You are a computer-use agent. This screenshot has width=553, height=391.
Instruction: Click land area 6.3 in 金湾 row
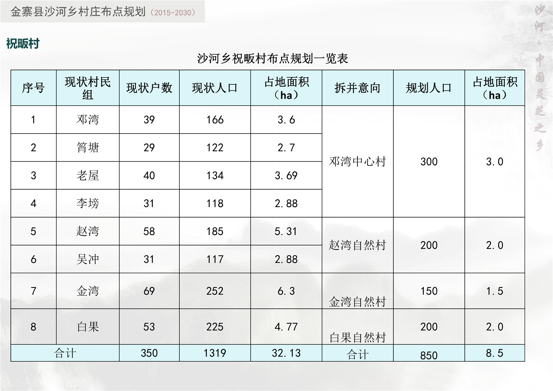click(286, 291)
